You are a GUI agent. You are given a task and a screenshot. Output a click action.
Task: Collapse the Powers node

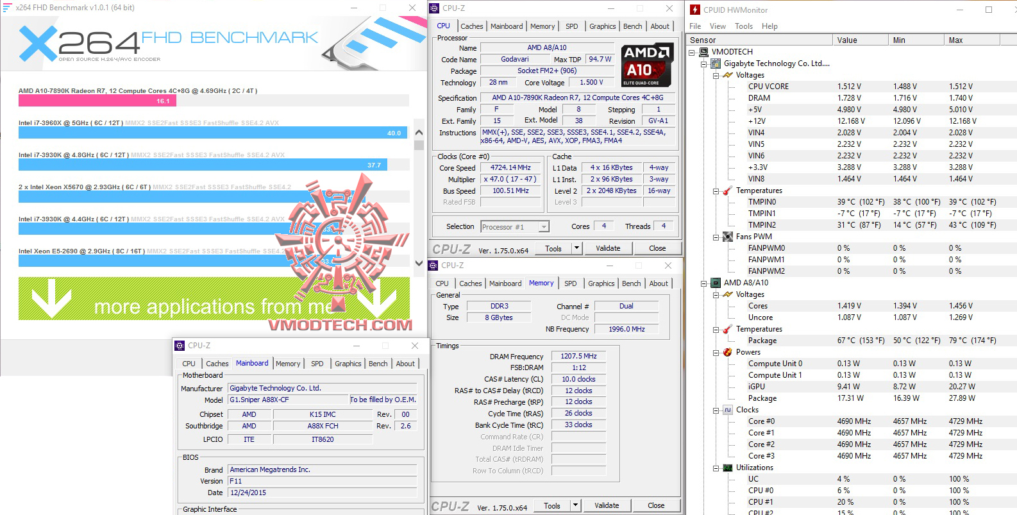pyautogui.click(x=716, y=353)
